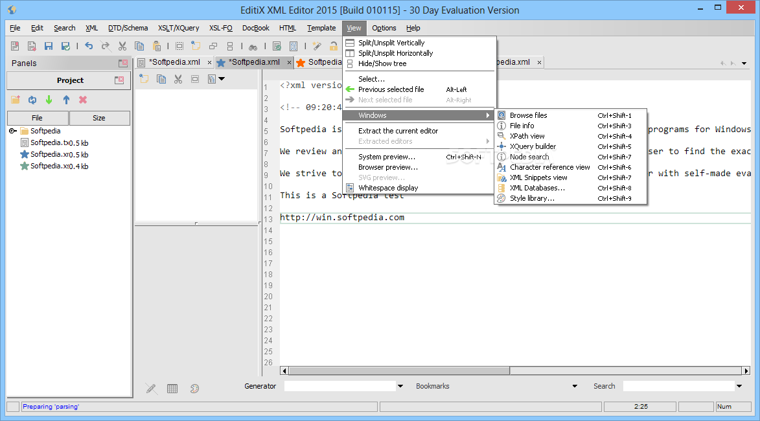Click the Size column header
Screen dimensions: 760x421
[99, 118]
